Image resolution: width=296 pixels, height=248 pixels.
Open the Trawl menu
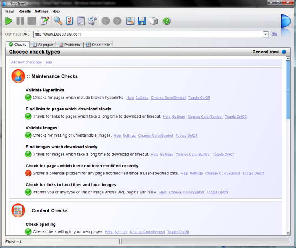(x=10, y=11)
